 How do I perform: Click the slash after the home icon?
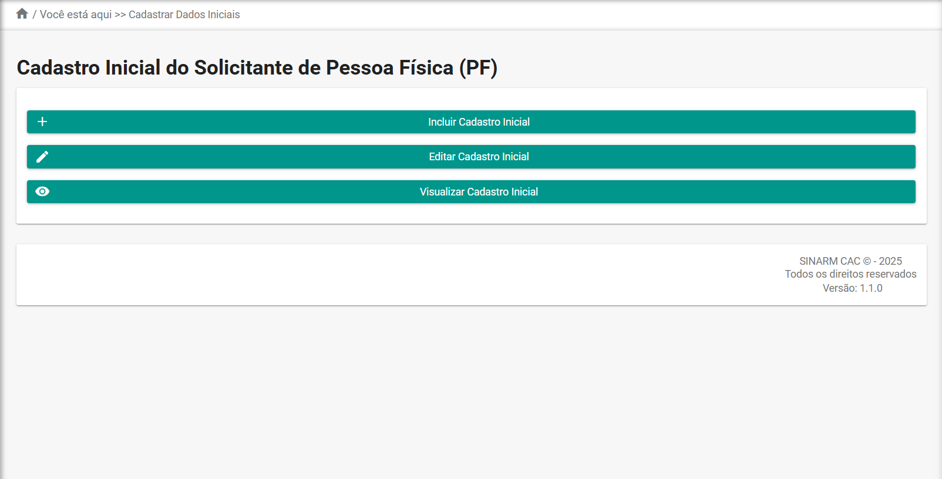(35, 15)
